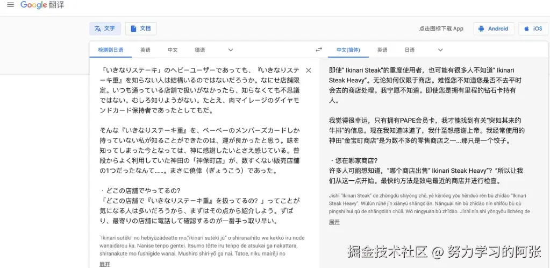Choose 中文 as source language
550x268 pixels.
[x=173, y=50]
